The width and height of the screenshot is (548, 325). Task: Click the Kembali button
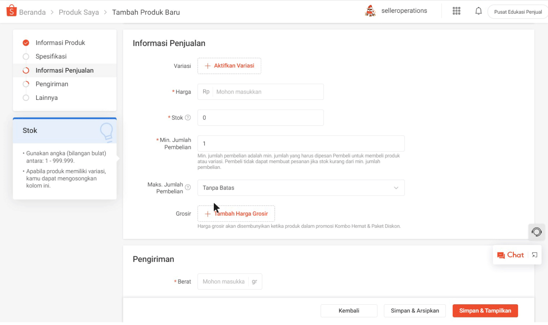(348, 310)
